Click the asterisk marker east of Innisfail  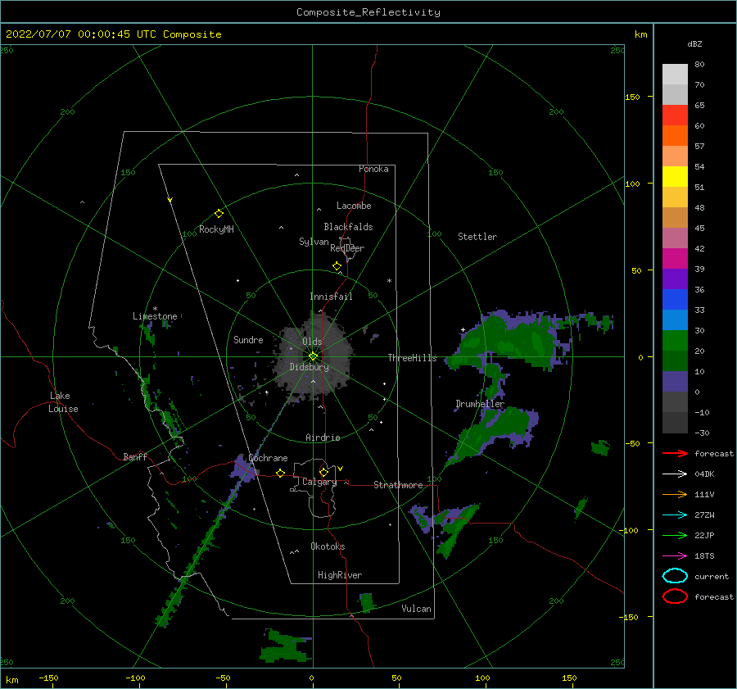(x=389, y=281)
